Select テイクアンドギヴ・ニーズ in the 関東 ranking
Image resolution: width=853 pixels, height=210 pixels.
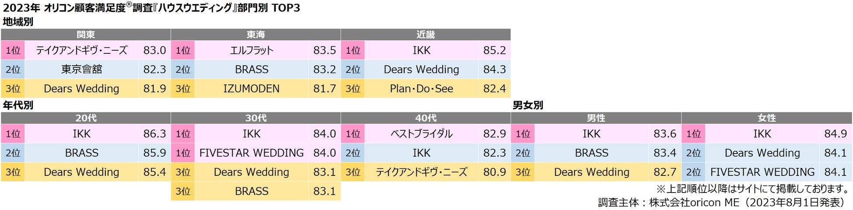point(81,50)
